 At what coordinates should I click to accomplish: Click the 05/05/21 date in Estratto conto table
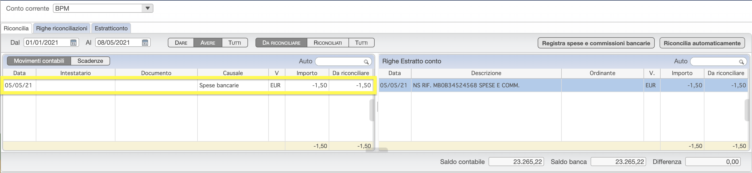pyautogui.click(x=394, y=85)
